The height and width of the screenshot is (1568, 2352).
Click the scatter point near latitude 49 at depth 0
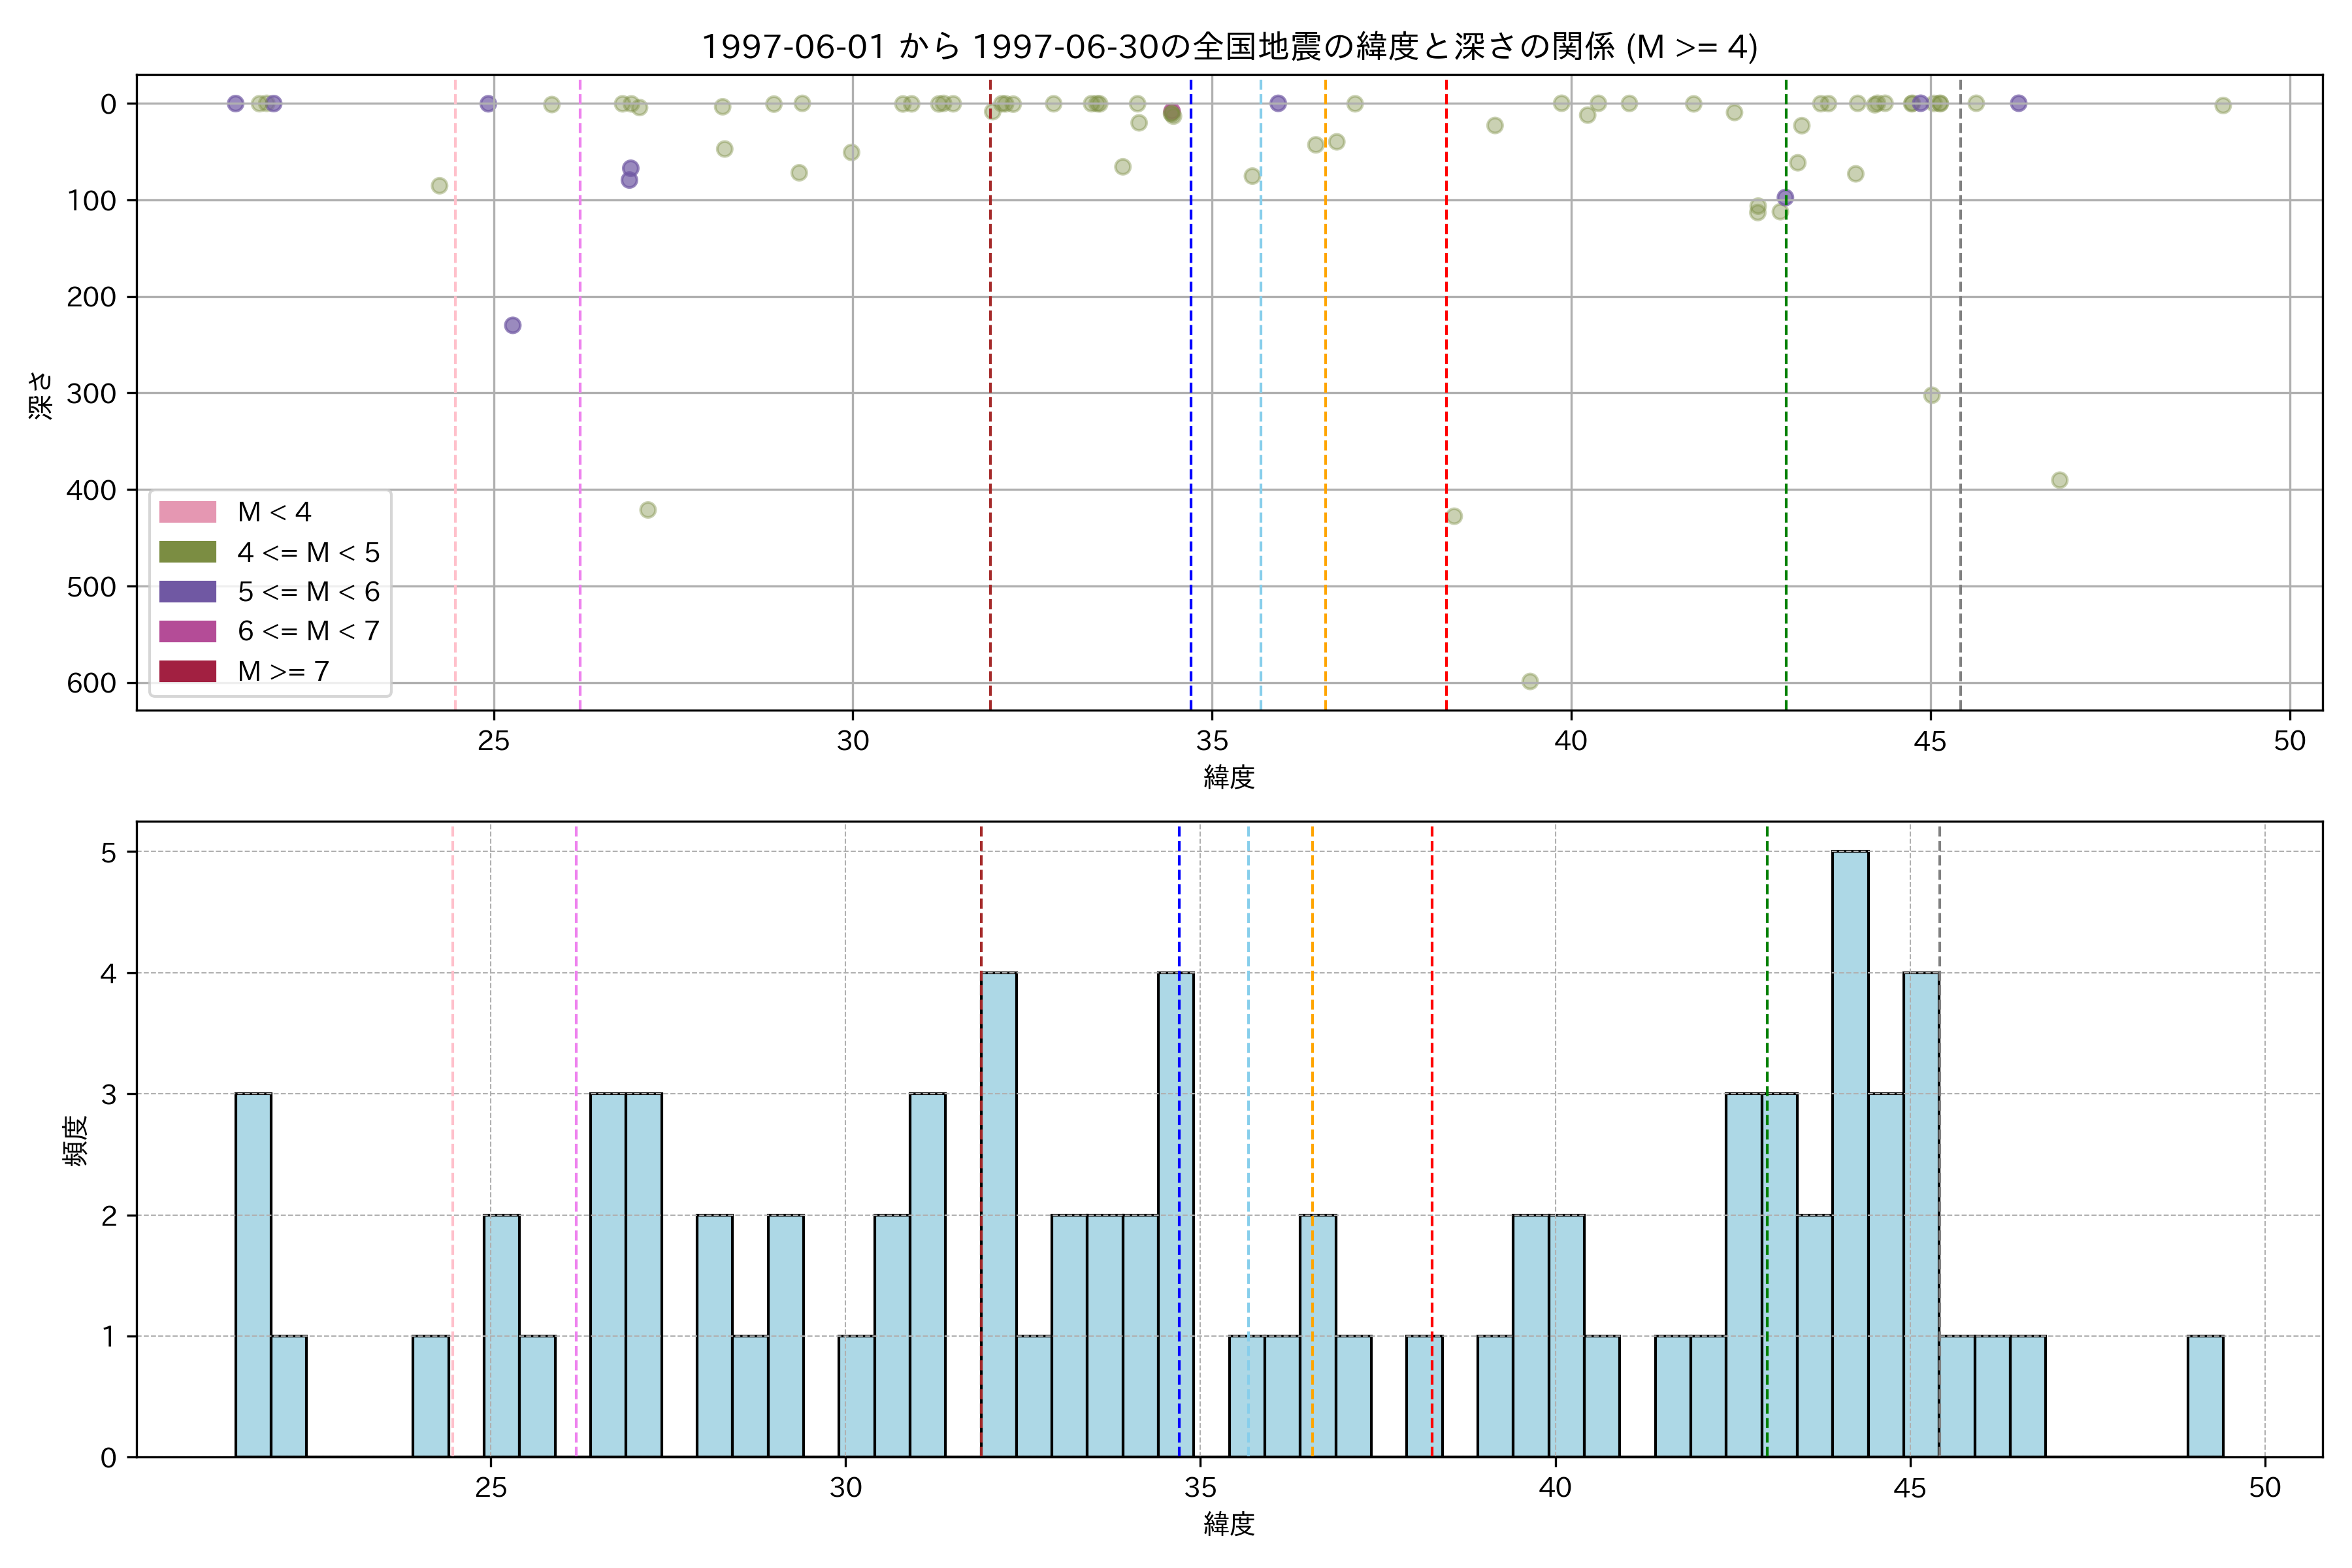2223,105
